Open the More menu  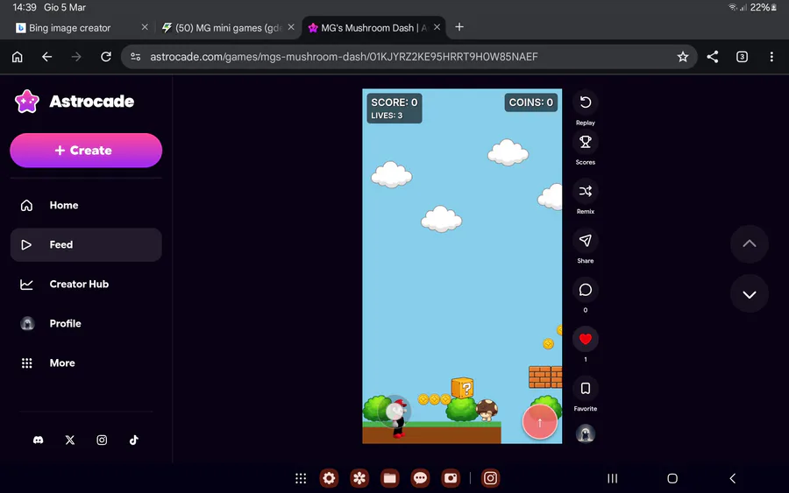(x=86, y=363)
